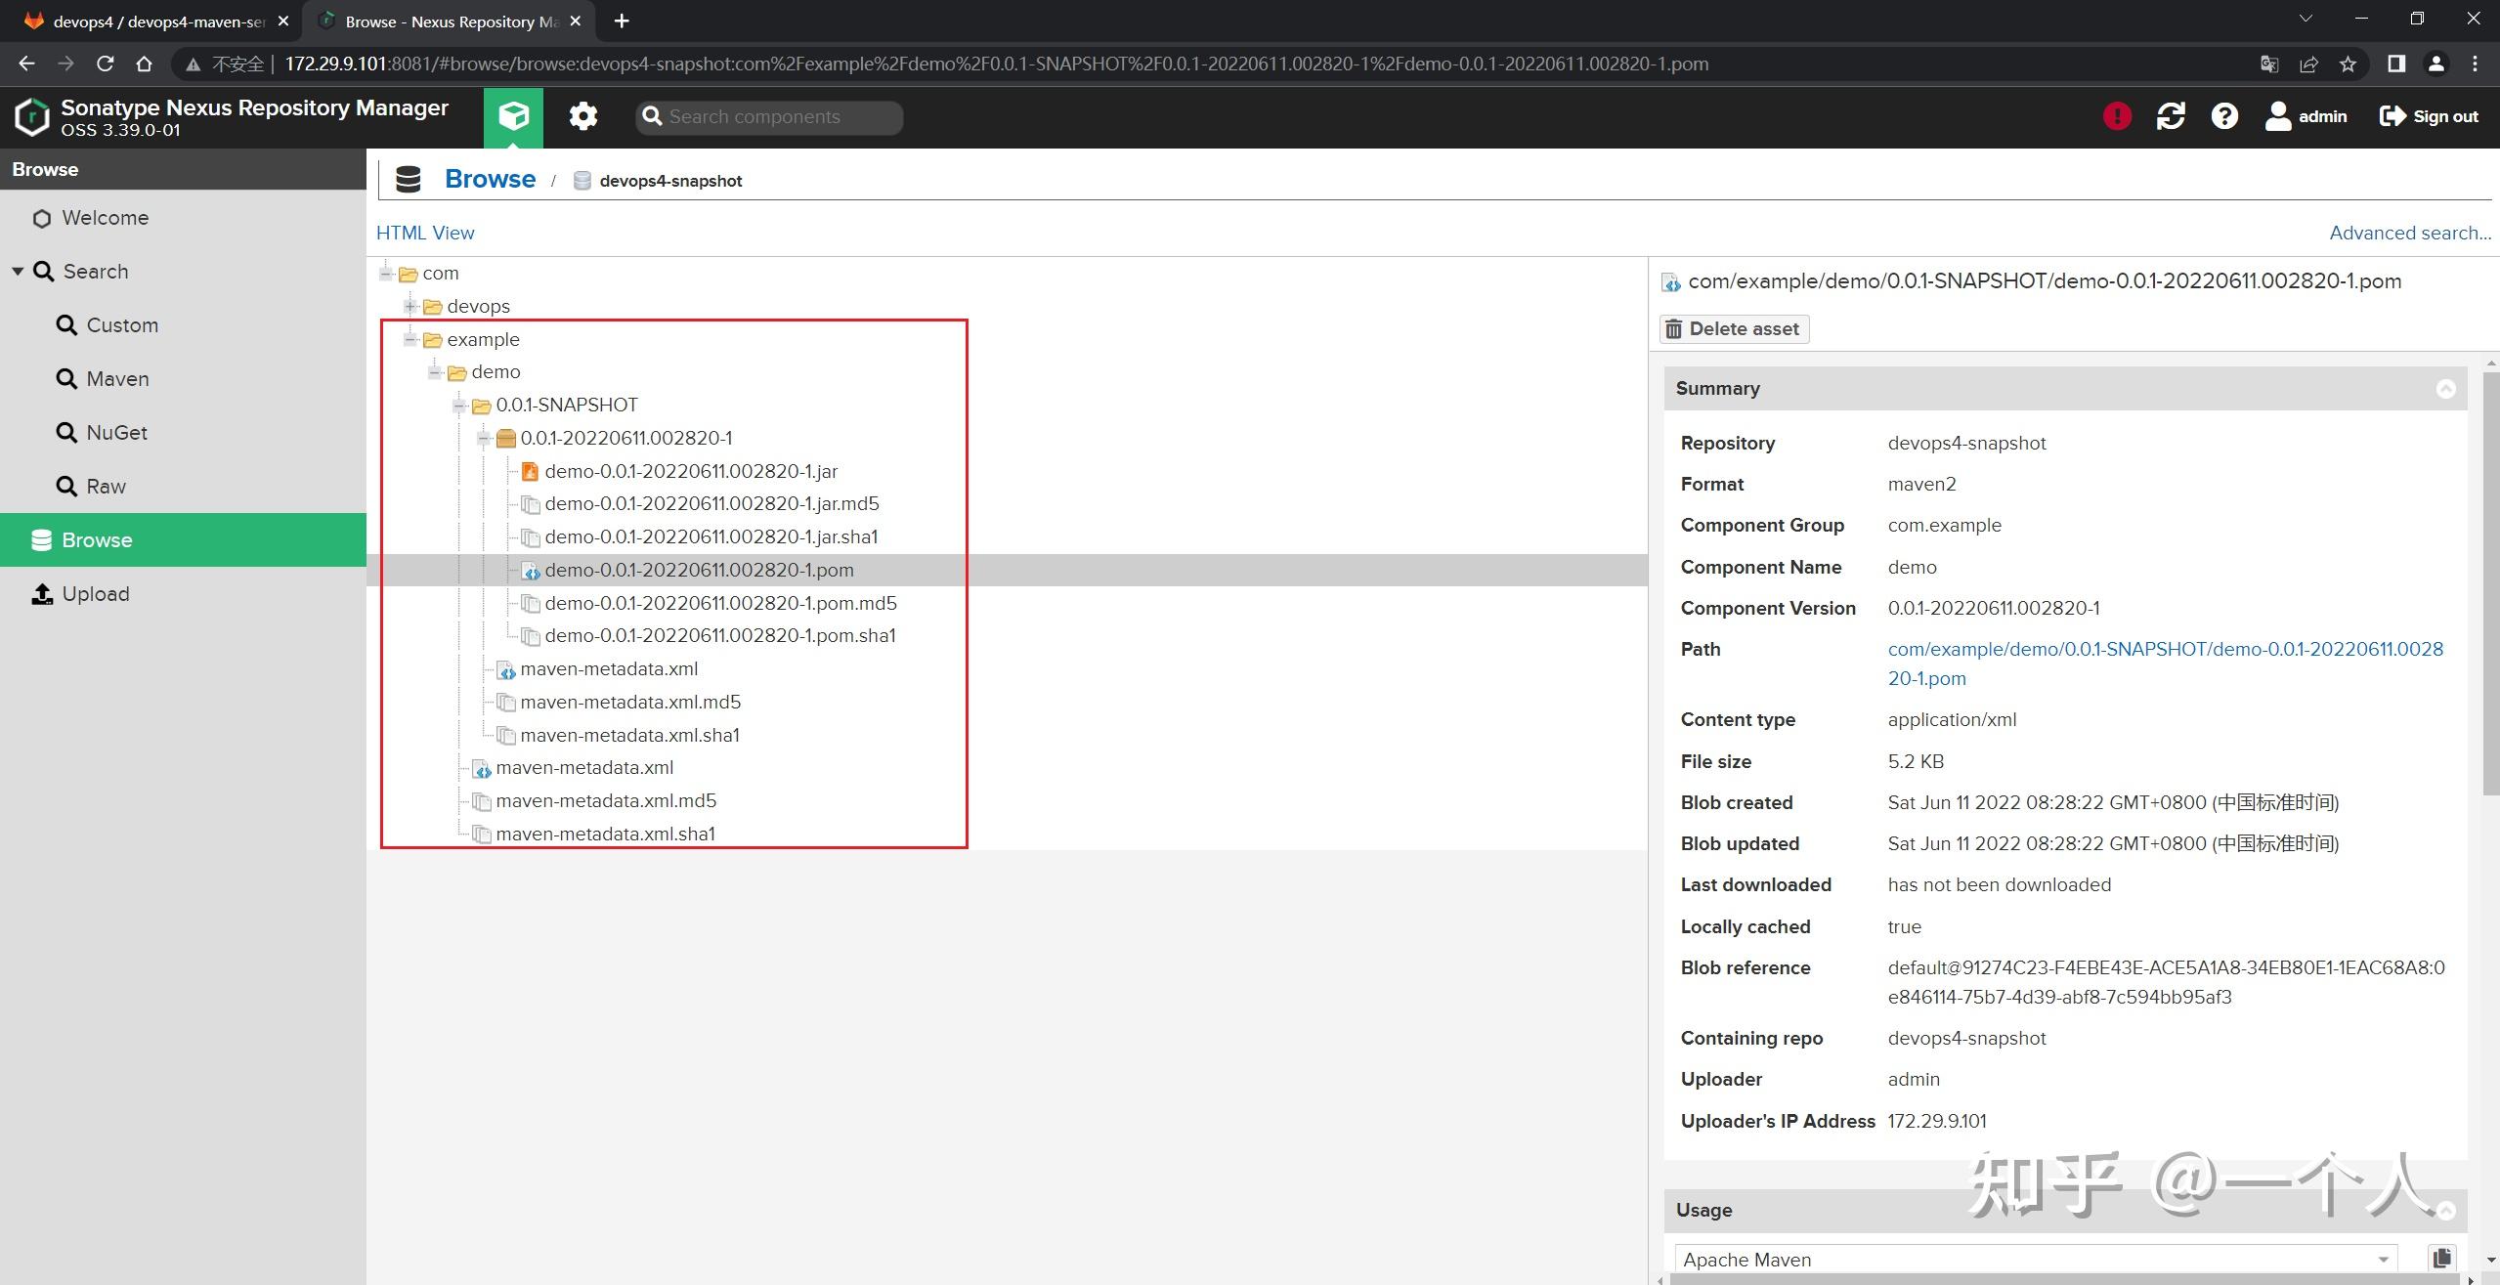
Task: Click the copy usage snippet clipboard icon
Action: pyautogui.click(x=2441, y=1258)
